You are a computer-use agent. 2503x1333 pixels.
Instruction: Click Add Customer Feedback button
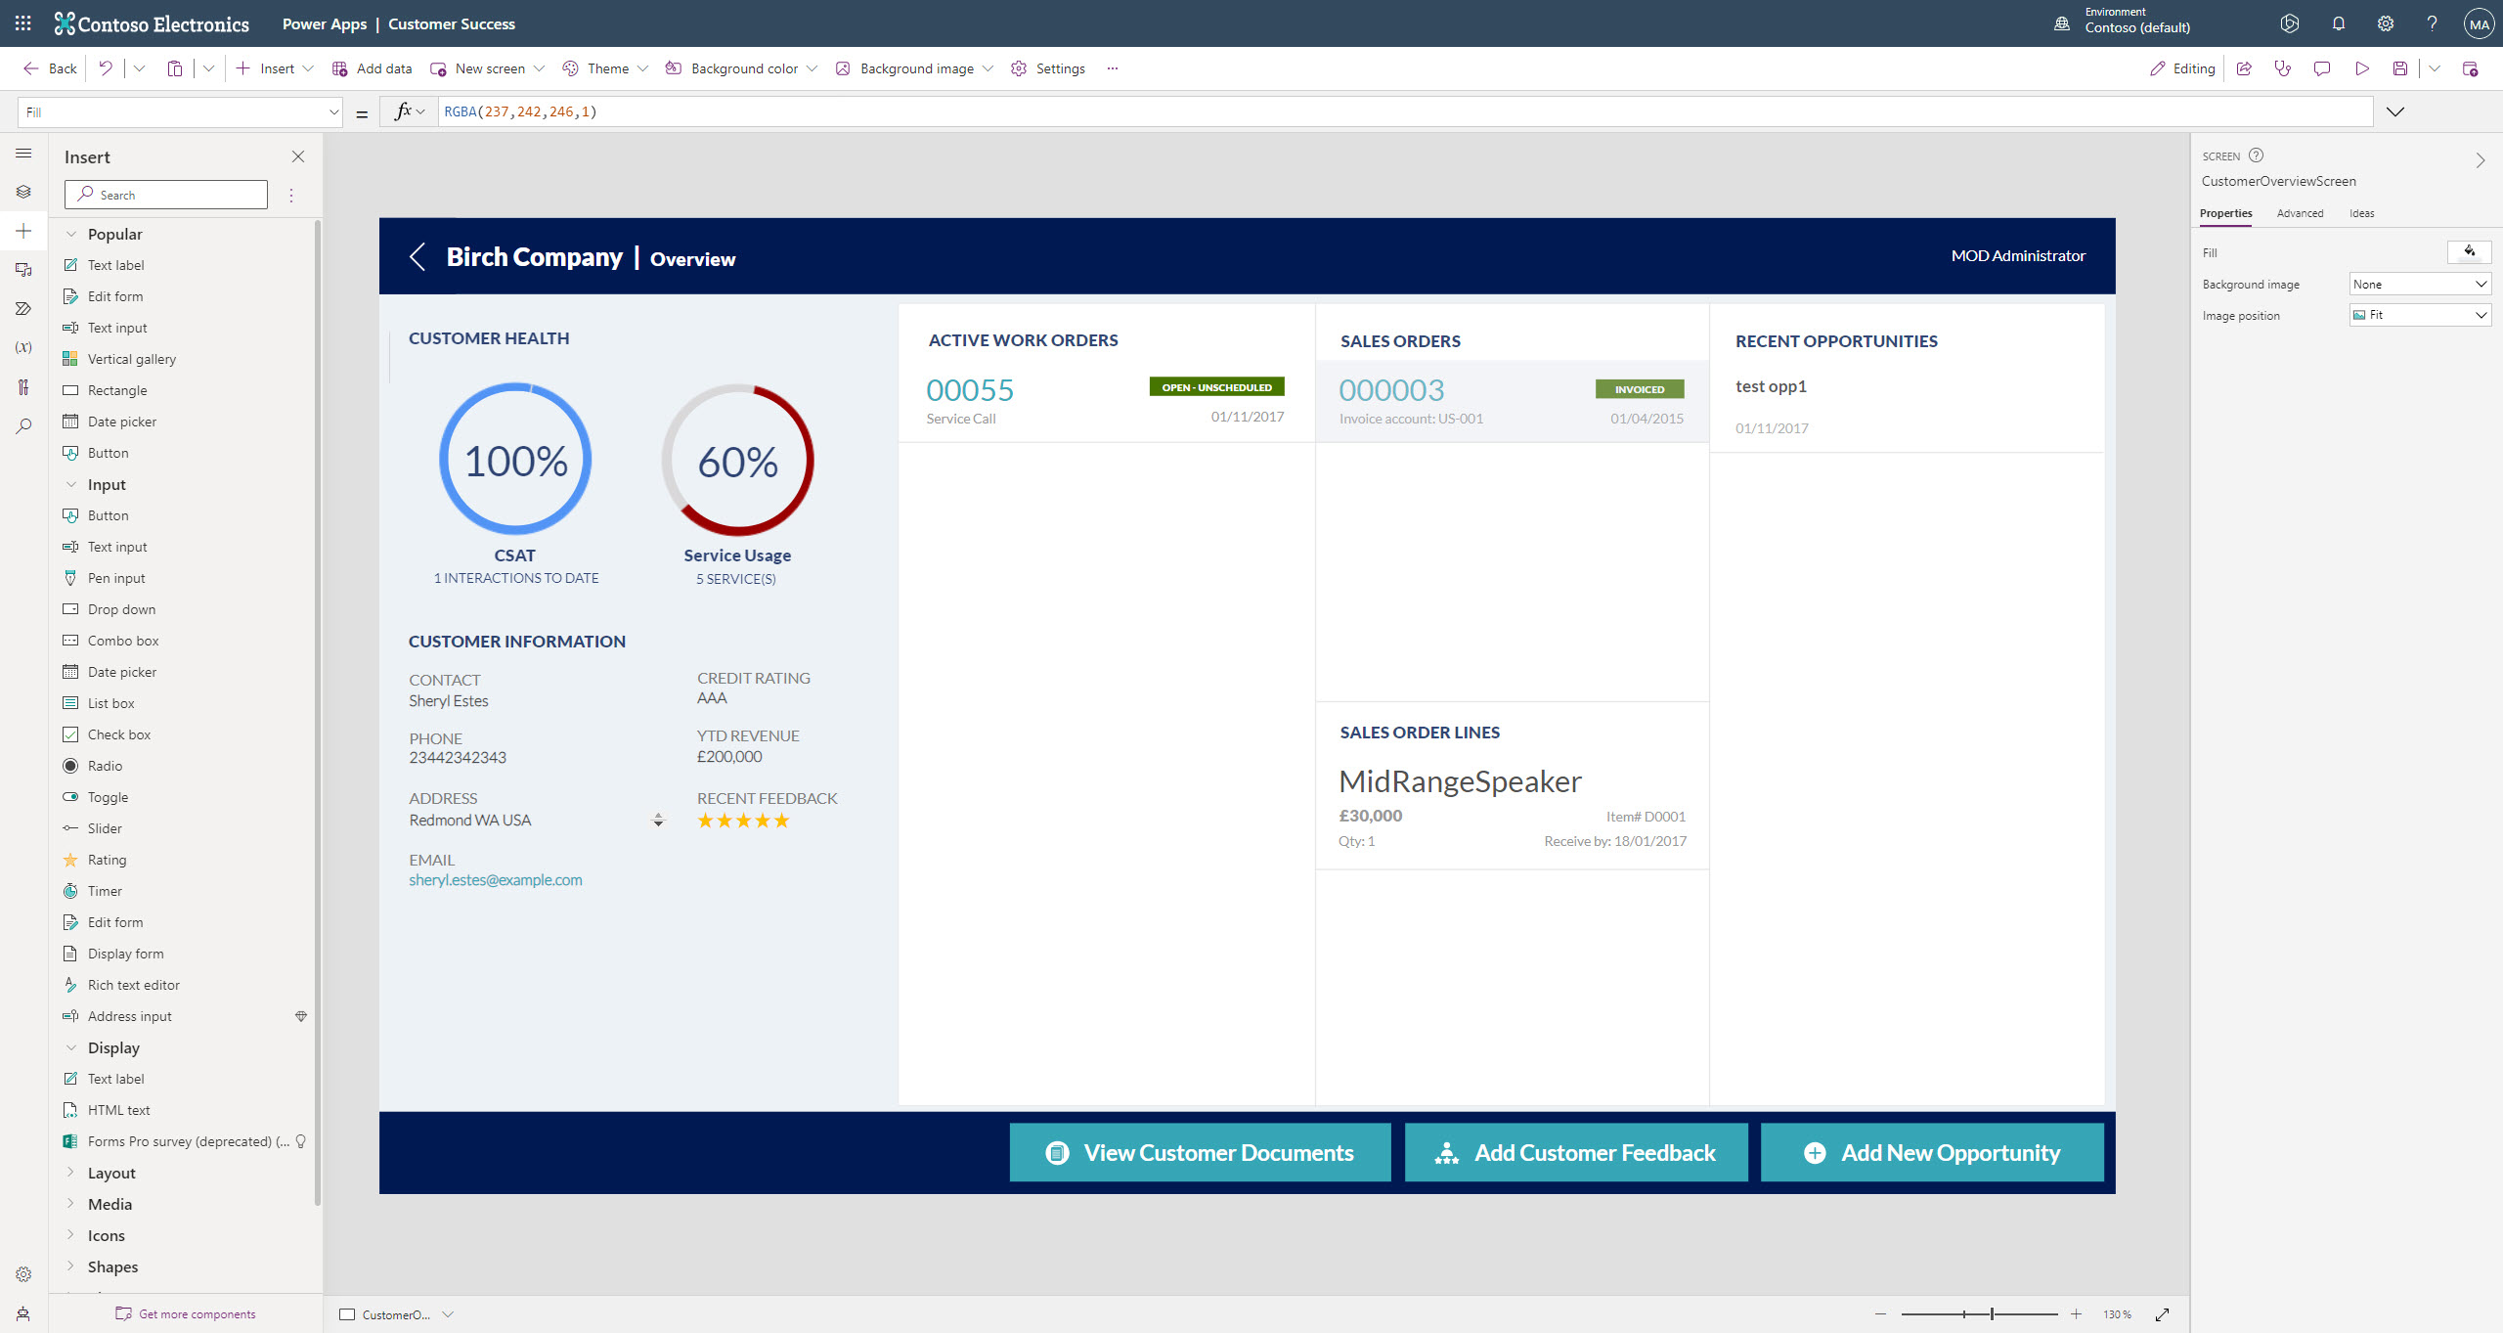click(1576, 1152)
